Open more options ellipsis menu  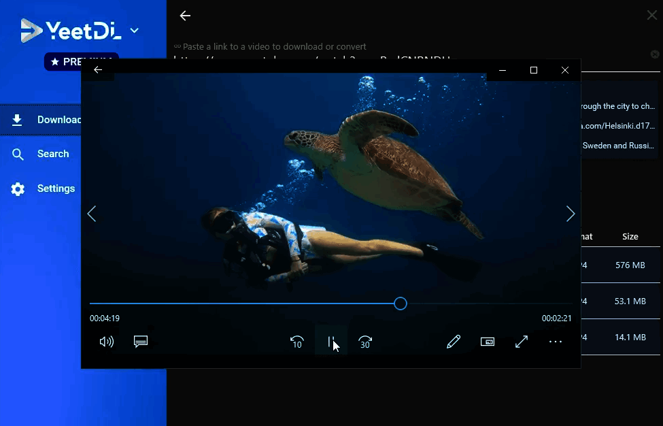click(556, 342)
